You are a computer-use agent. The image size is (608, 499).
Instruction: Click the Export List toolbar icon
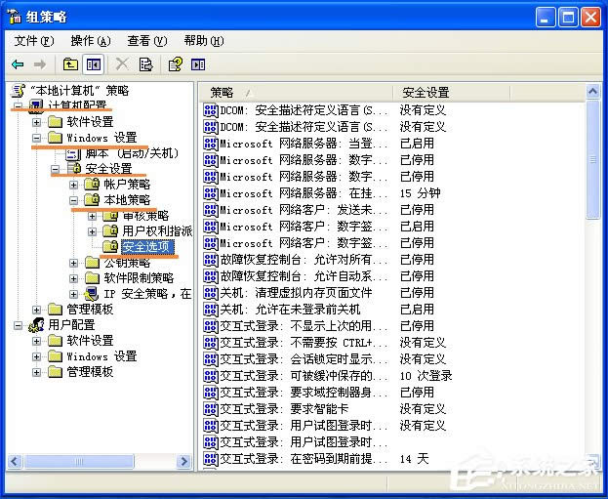(145, 64)
